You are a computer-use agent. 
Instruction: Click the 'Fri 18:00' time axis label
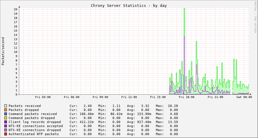click(x=187, y=97)
